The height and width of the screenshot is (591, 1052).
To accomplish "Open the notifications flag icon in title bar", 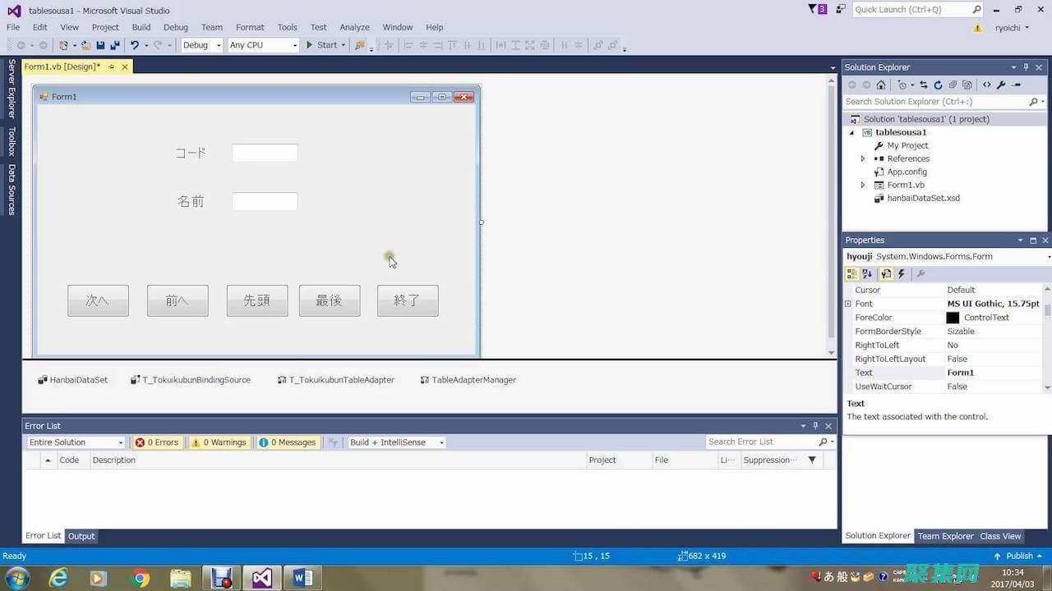I will pyautogui.click(x=817, y=9).
